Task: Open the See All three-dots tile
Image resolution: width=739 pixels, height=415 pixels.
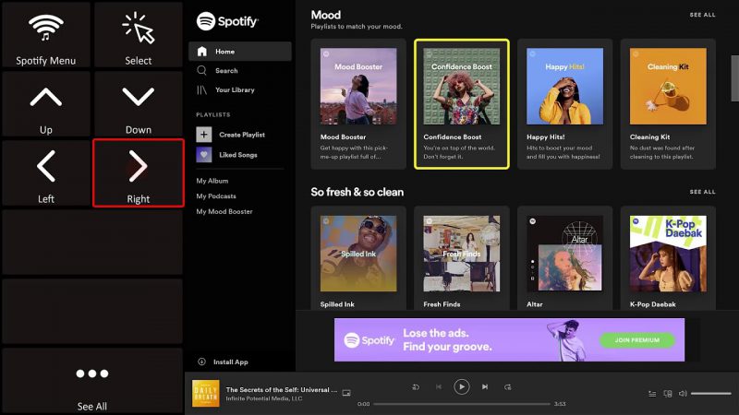Action: coord(91,381)
